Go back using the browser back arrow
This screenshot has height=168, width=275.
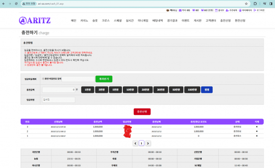(x=4, y=4)
